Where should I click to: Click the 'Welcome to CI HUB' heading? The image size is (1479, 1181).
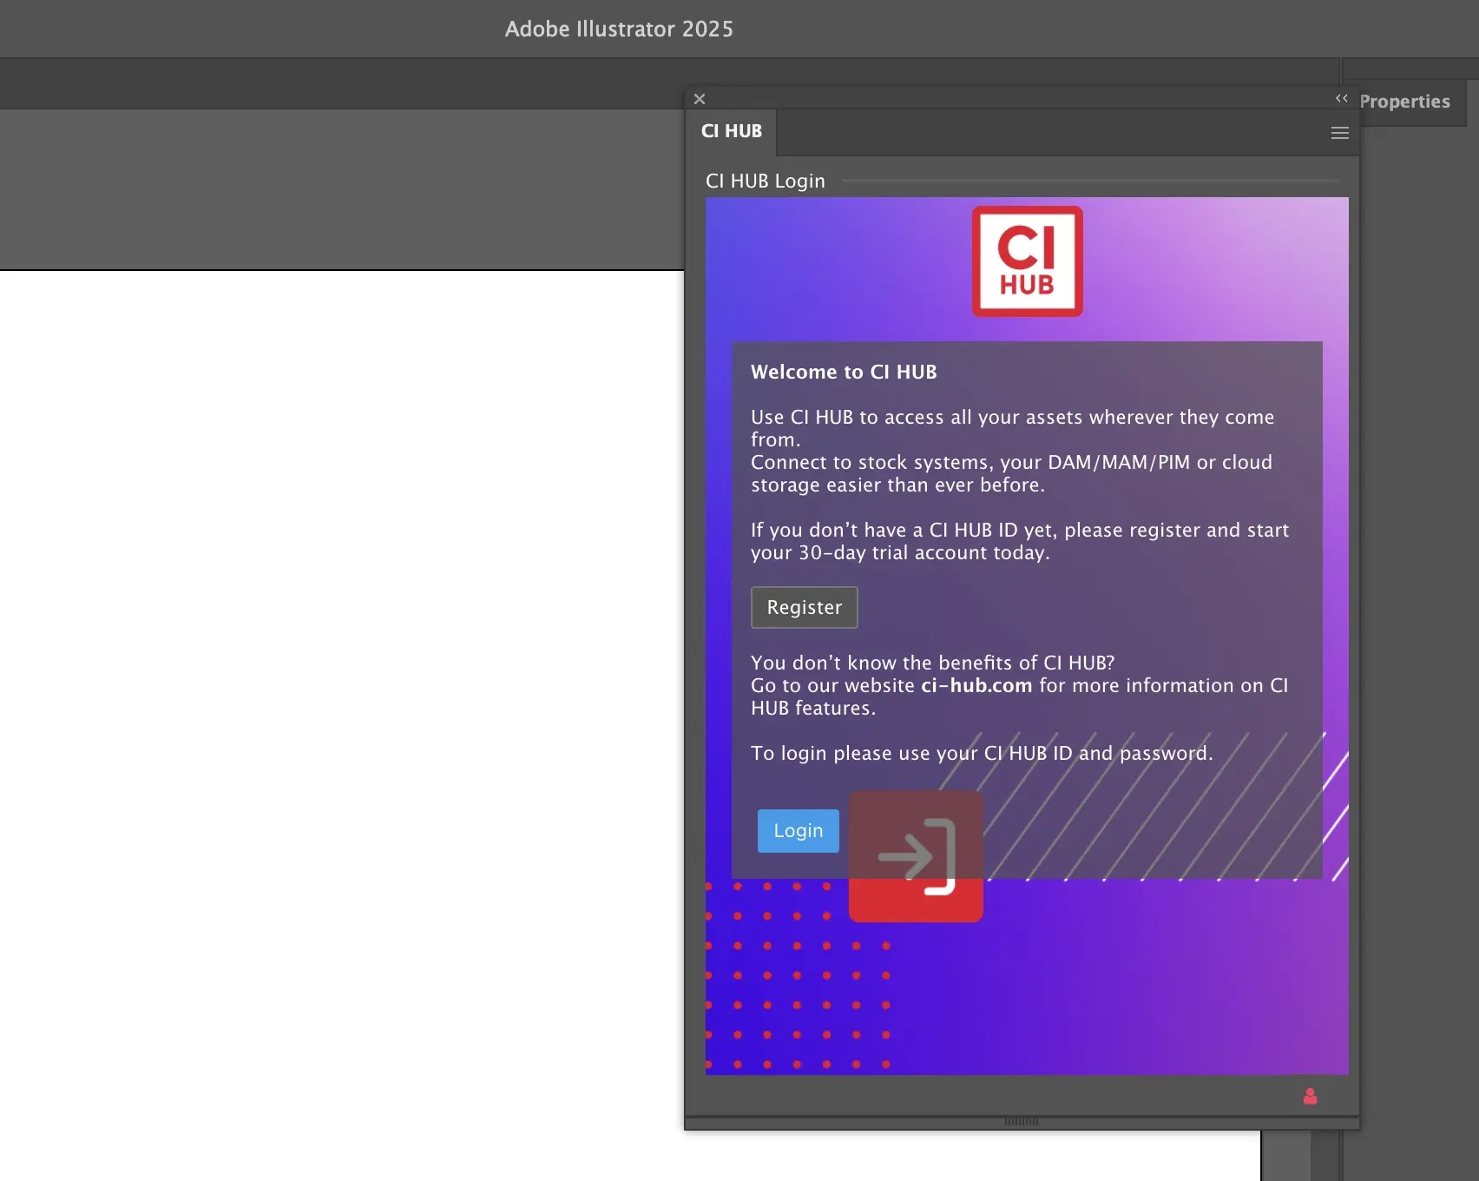click(844, 372)
